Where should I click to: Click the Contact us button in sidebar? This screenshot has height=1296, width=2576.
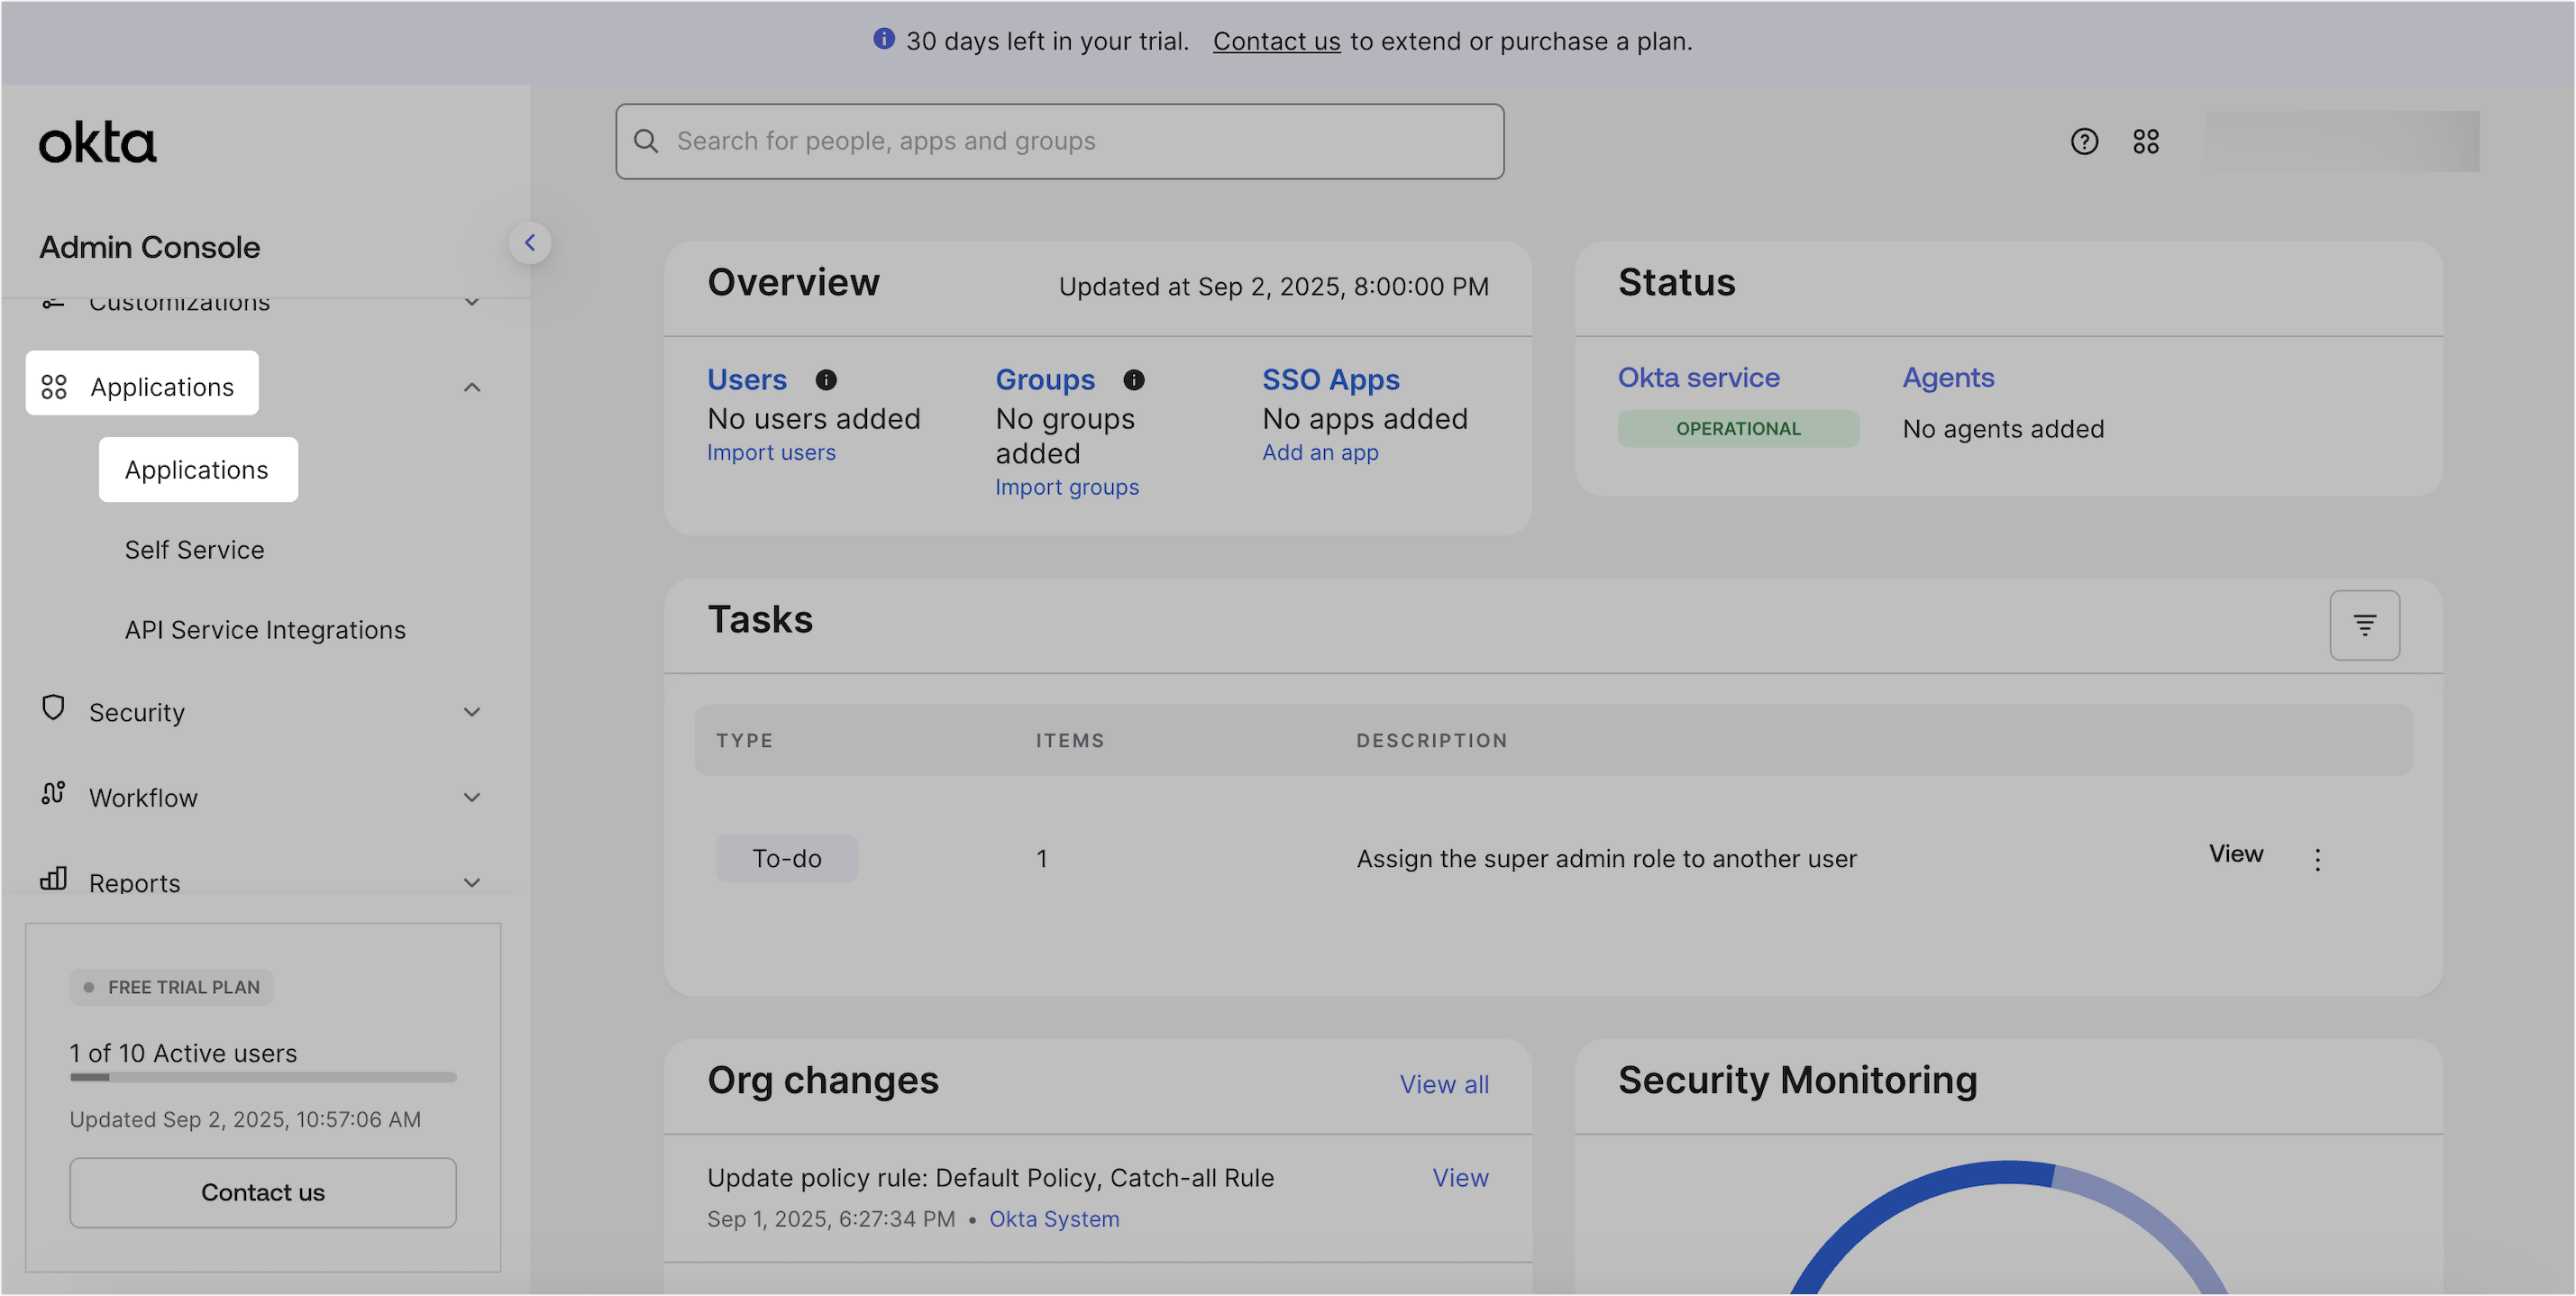click(263, 1192)
